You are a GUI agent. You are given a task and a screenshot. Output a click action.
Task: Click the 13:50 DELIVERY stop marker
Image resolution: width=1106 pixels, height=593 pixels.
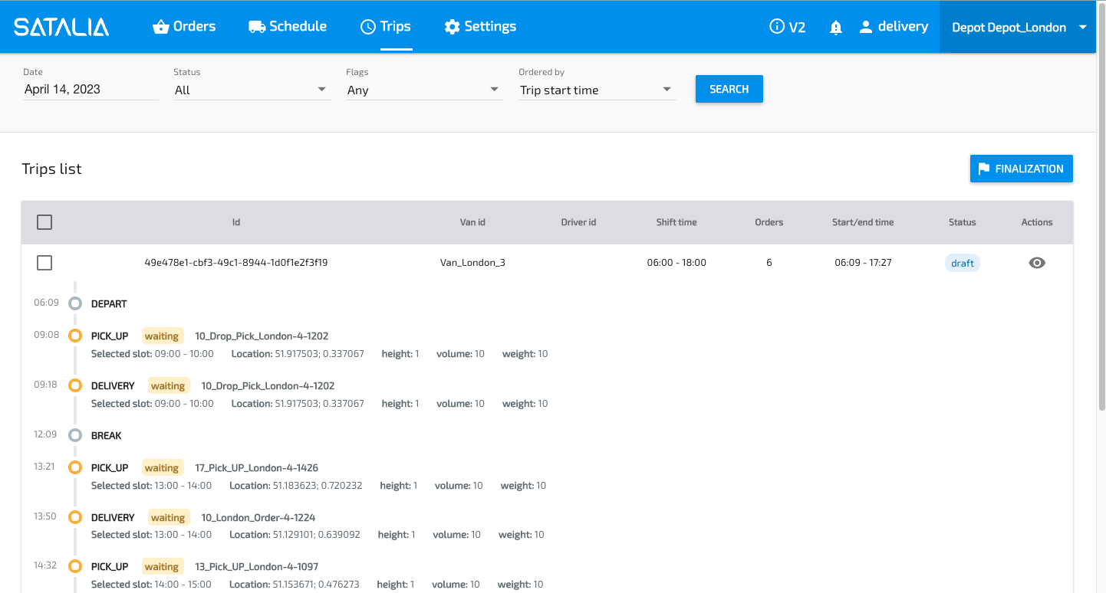[75, 517]
